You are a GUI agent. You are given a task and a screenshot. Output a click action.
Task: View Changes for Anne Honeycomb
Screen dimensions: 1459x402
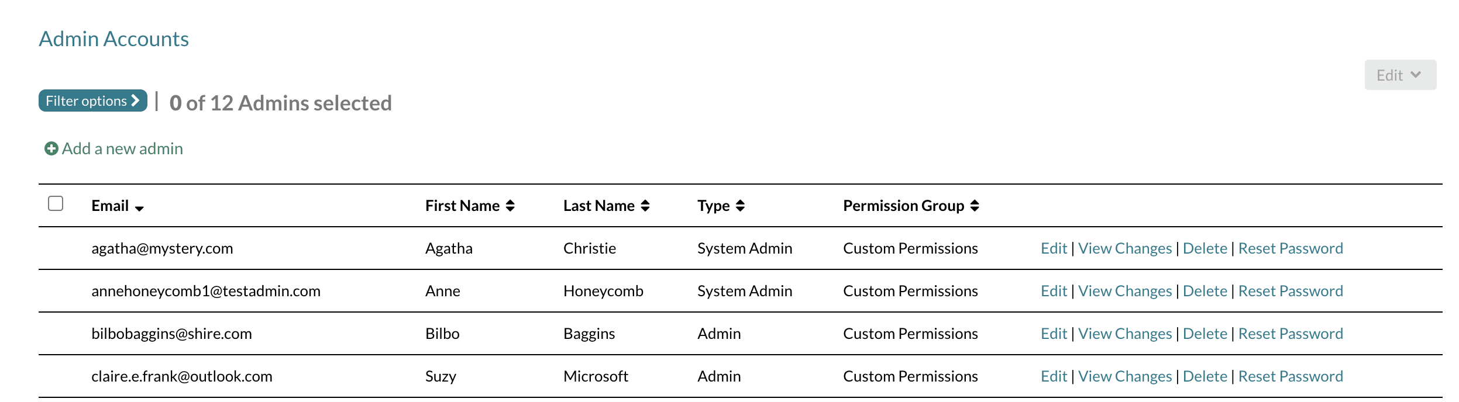1124,291
